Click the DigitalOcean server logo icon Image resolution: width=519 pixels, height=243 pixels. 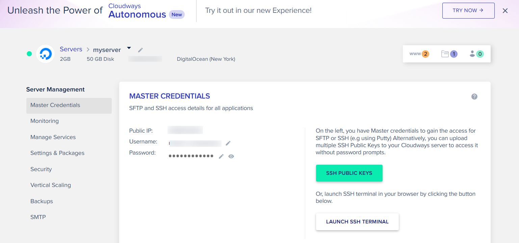46,54
